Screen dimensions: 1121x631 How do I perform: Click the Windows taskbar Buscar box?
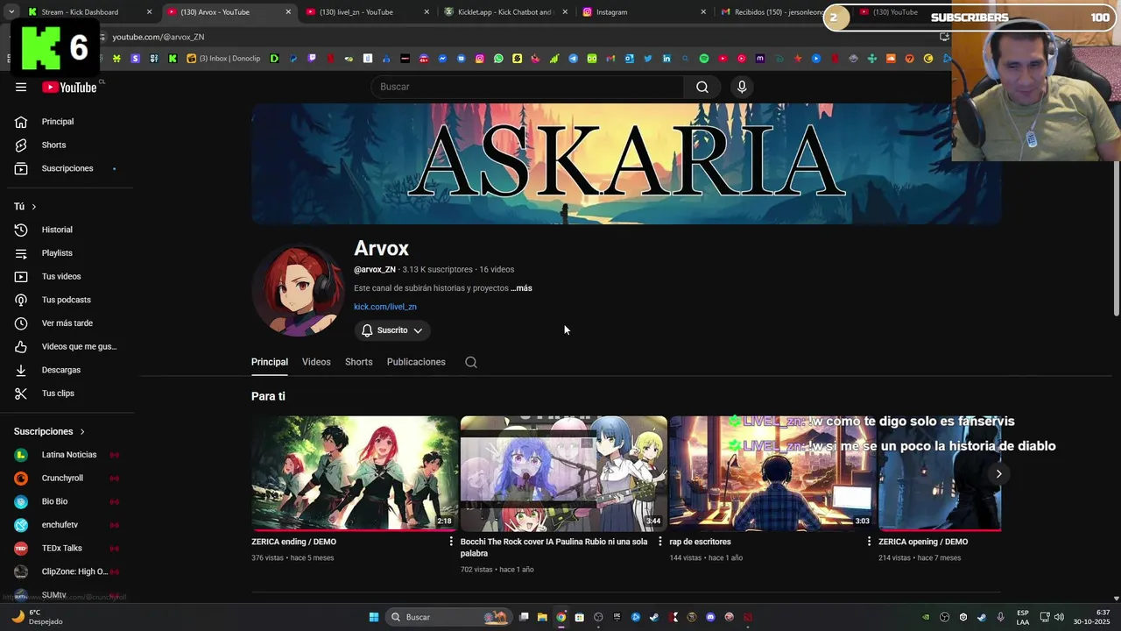(448, 617)
